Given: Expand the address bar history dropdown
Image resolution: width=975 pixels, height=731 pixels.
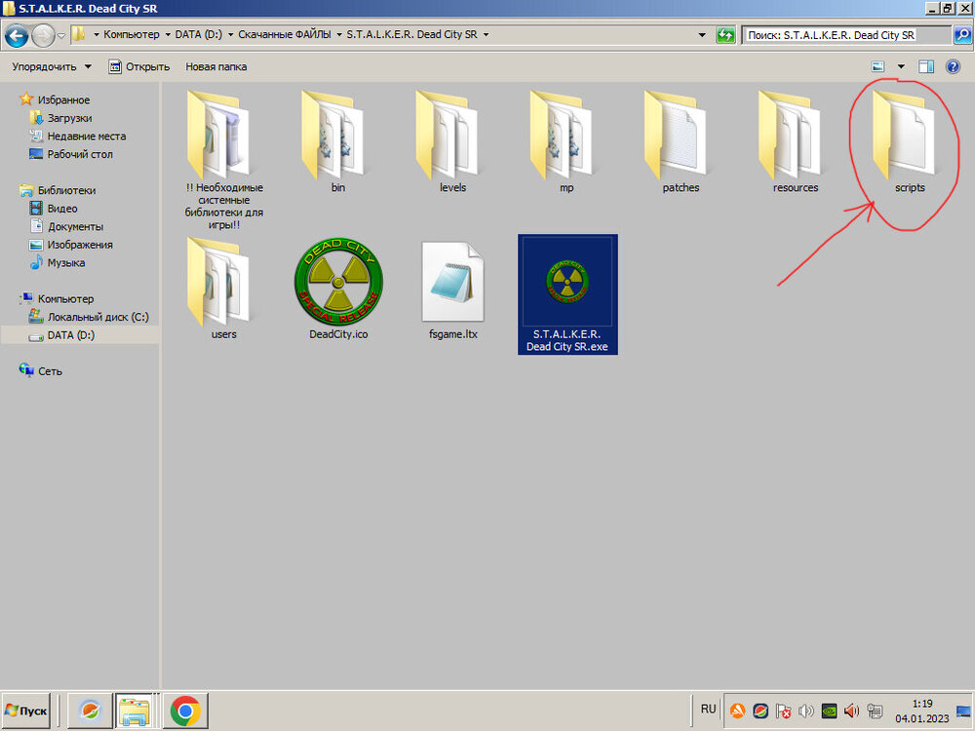Looking at the screenshot, I should [702, 35].
